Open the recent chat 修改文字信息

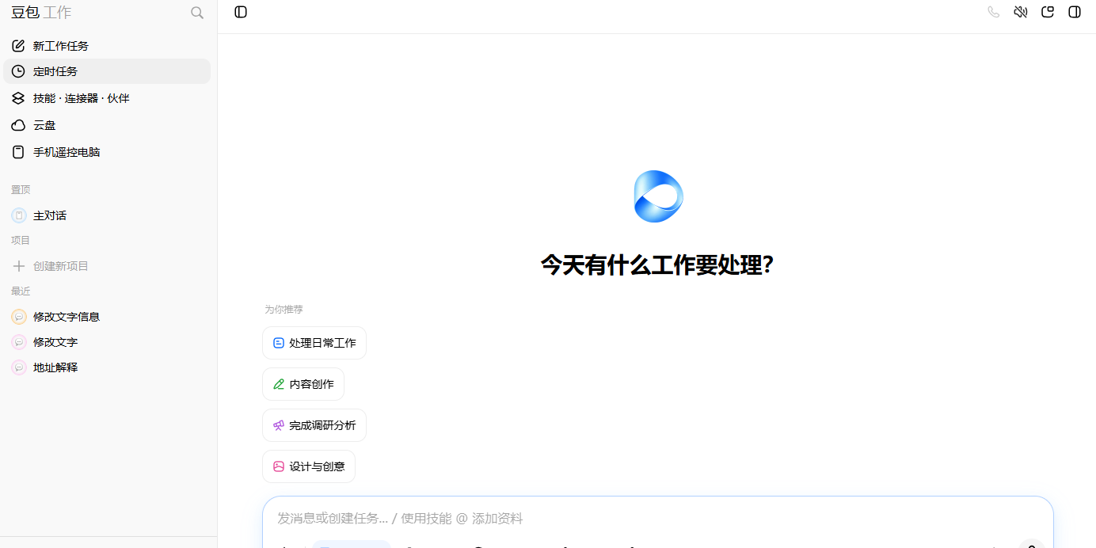[x=107, y=317]
